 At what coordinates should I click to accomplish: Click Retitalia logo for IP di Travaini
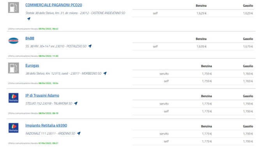tap(14, 98)
